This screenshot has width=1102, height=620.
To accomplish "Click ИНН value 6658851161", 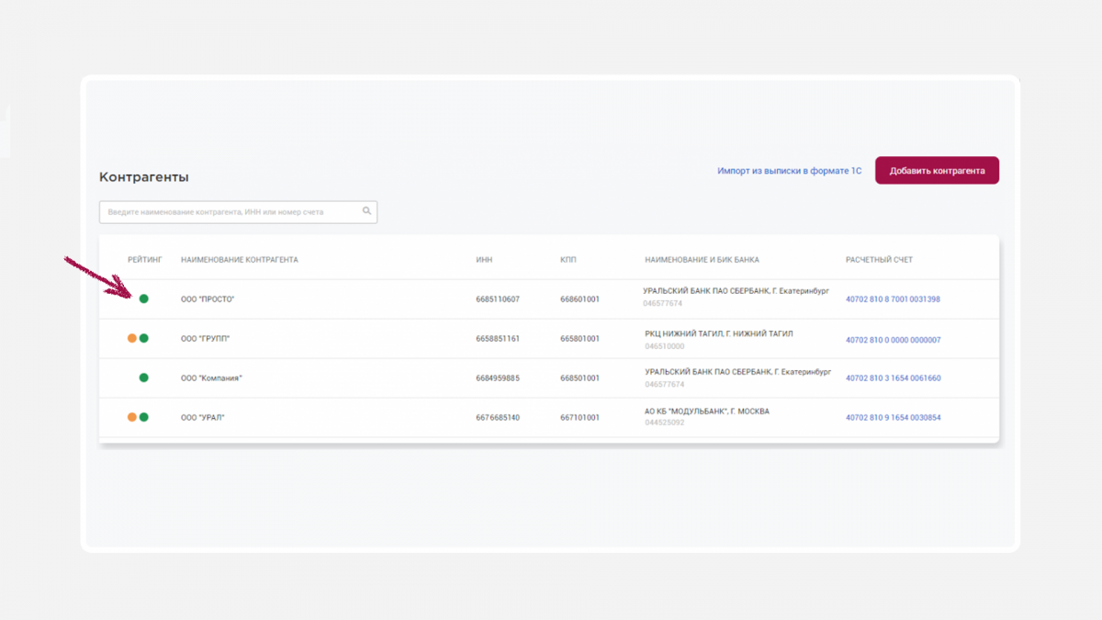I will (x=498, y=339).
